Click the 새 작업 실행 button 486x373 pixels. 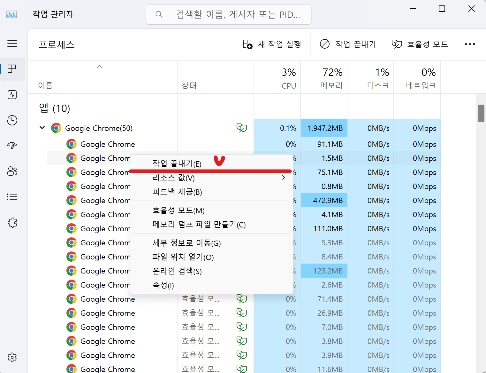[x=272, y=44]
